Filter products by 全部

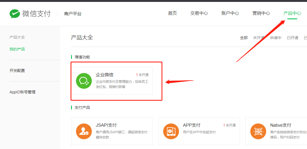(244, 38)
